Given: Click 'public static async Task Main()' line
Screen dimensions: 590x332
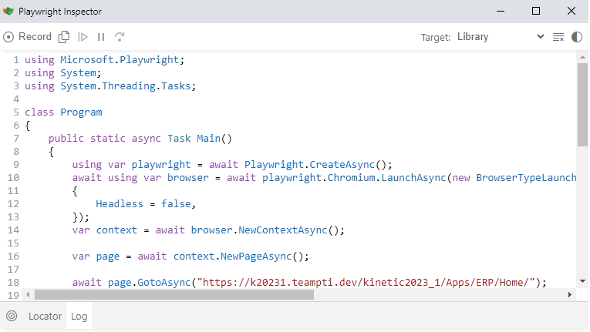Looking at the screenshot, I should [x=140, y=139].
